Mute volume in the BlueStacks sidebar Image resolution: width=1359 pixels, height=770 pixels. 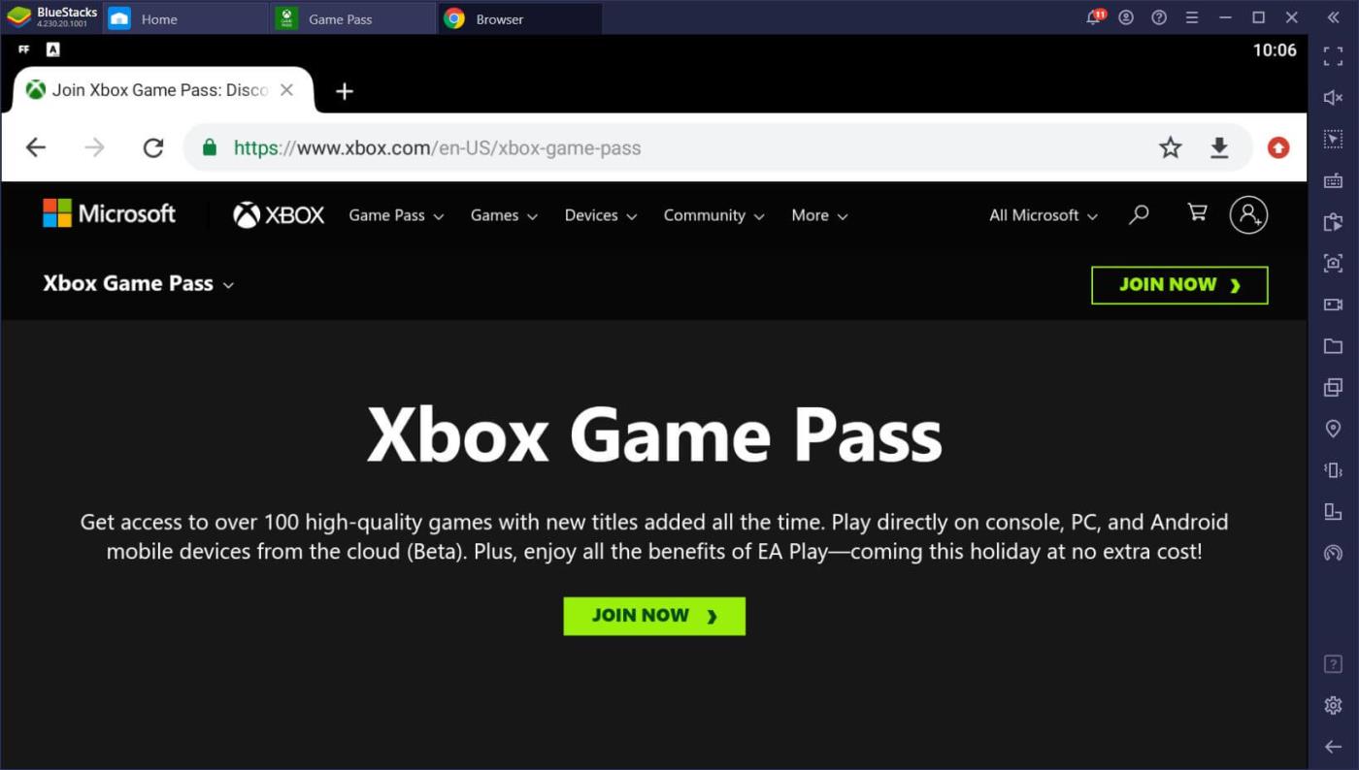coord(1333,98)
